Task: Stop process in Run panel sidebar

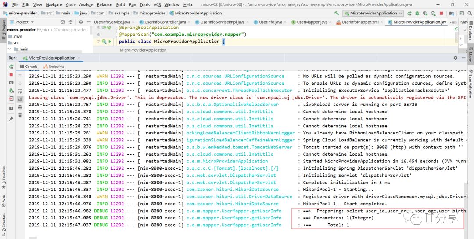Action: click(x=11, y=74)
